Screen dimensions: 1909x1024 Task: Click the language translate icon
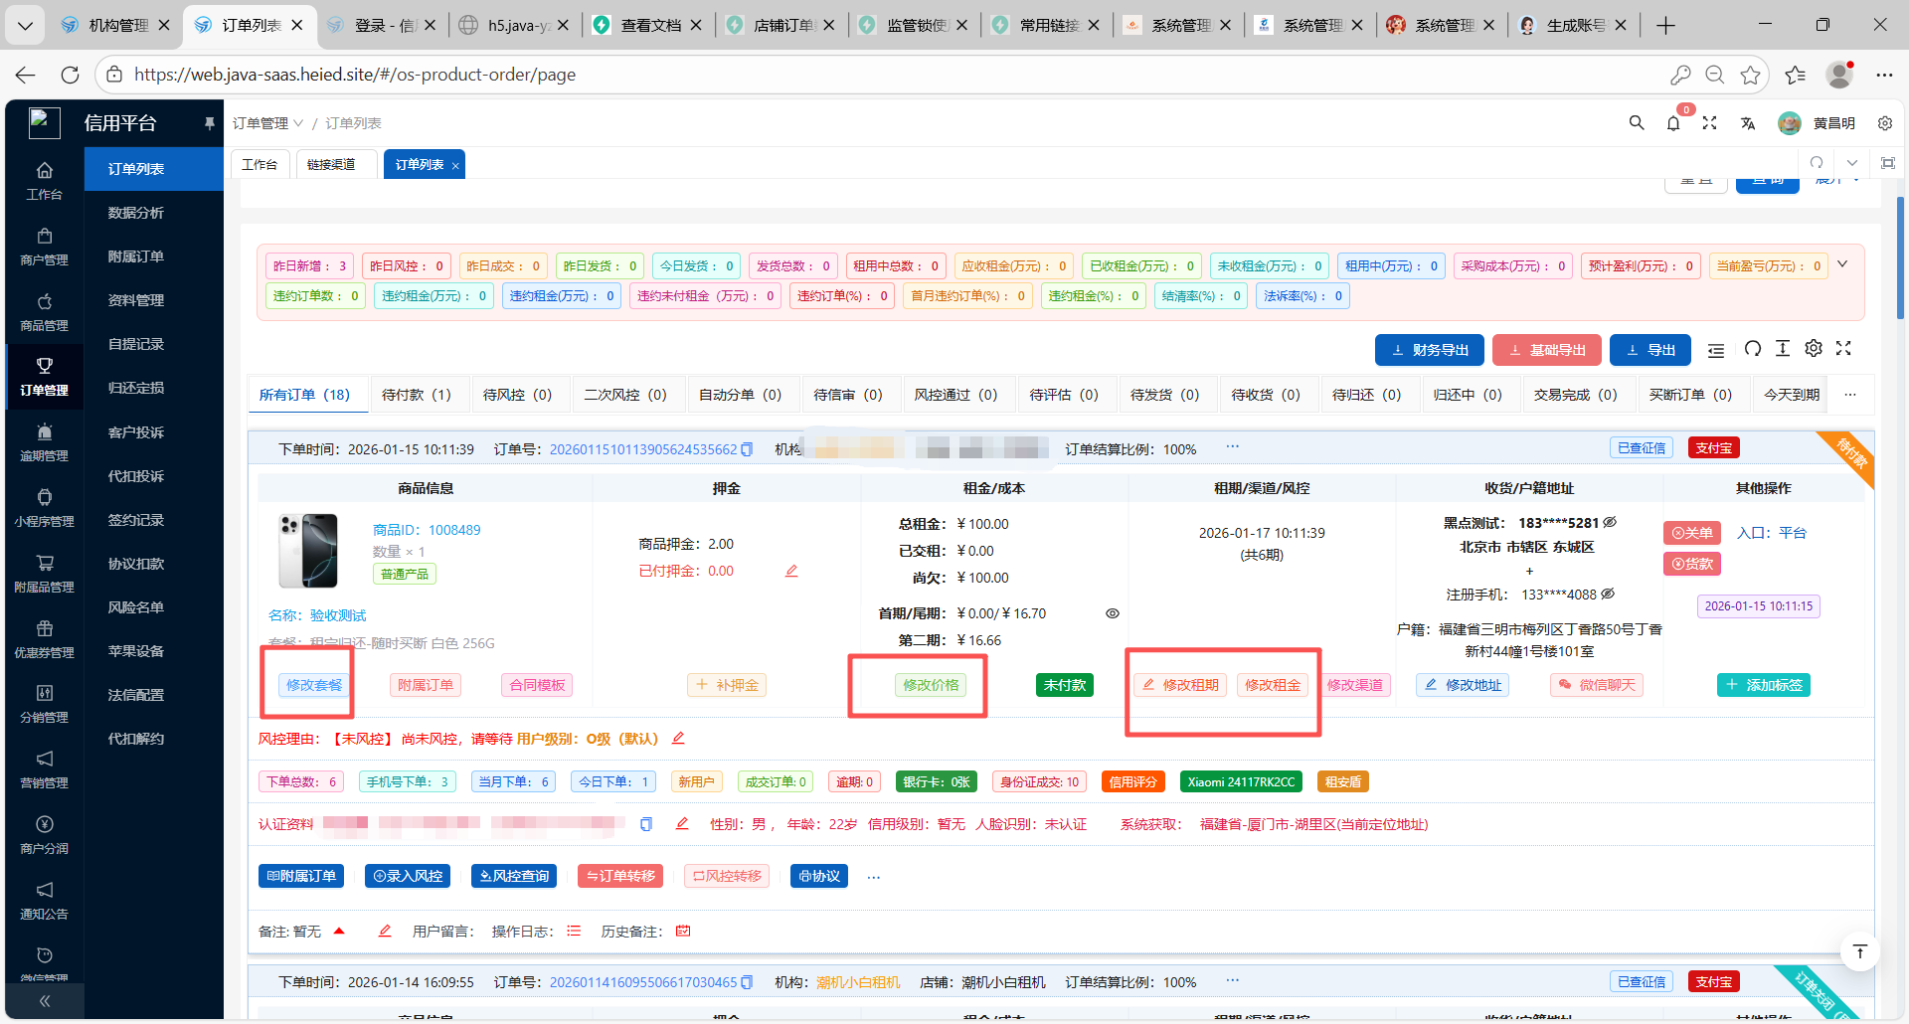[x=1747, y=123]
